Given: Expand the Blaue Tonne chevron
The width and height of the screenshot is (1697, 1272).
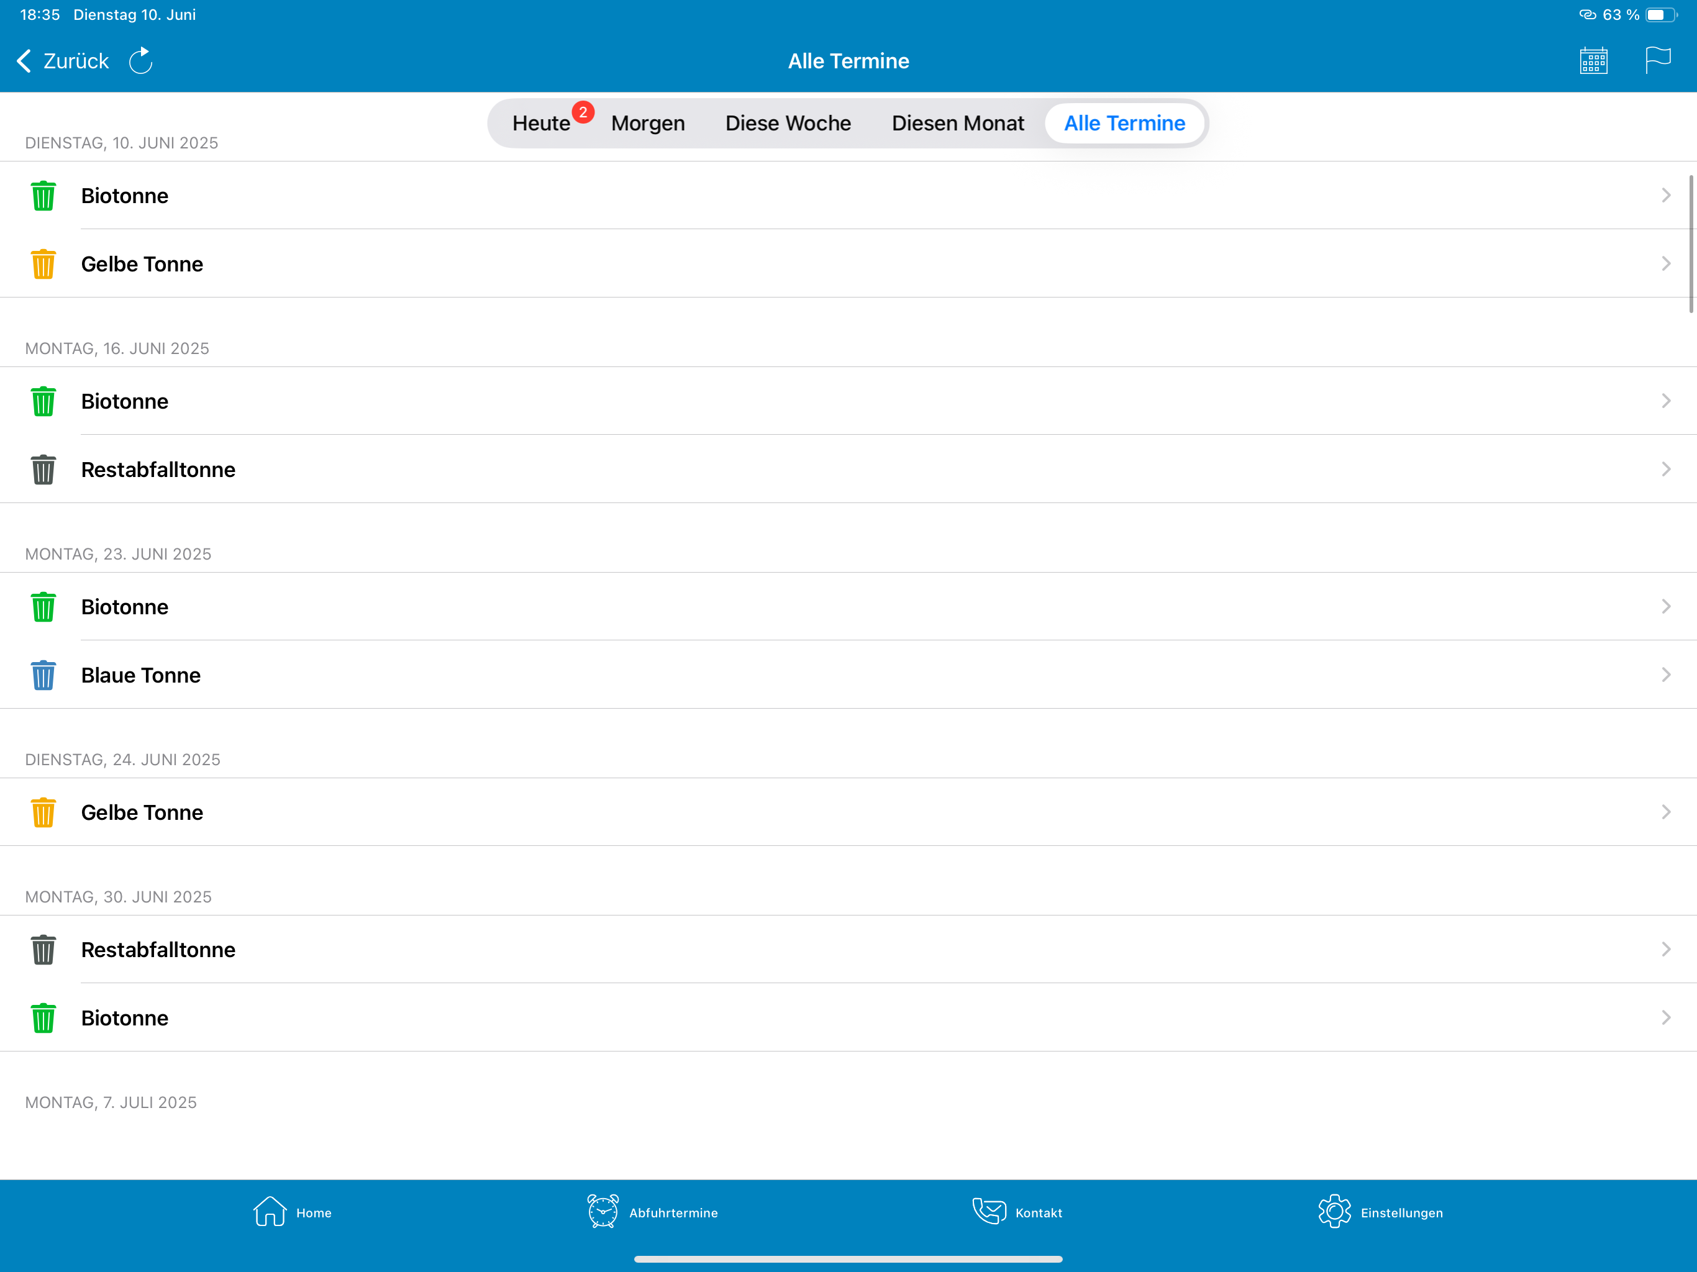Looking at the screenshot, I should pos(1665,675).
